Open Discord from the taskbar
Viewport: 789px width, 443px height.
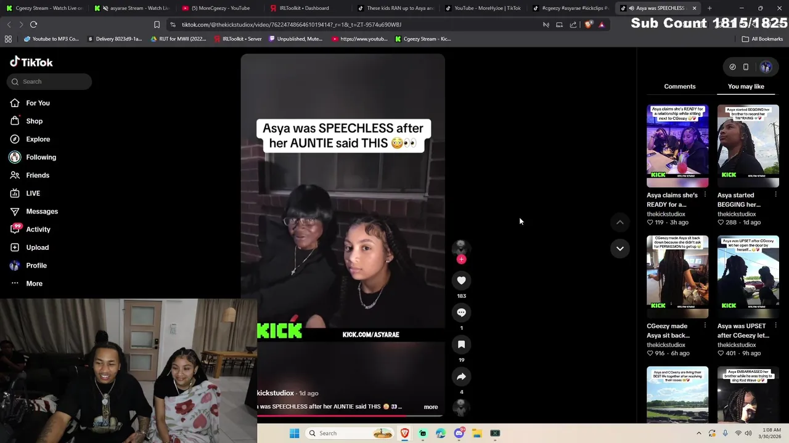click(x=459, y=433)
